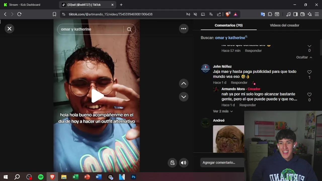322x181 pixels.
Task: Switch to Videos del creador tab
Action: pyautogui.click(x=285, y=25)
